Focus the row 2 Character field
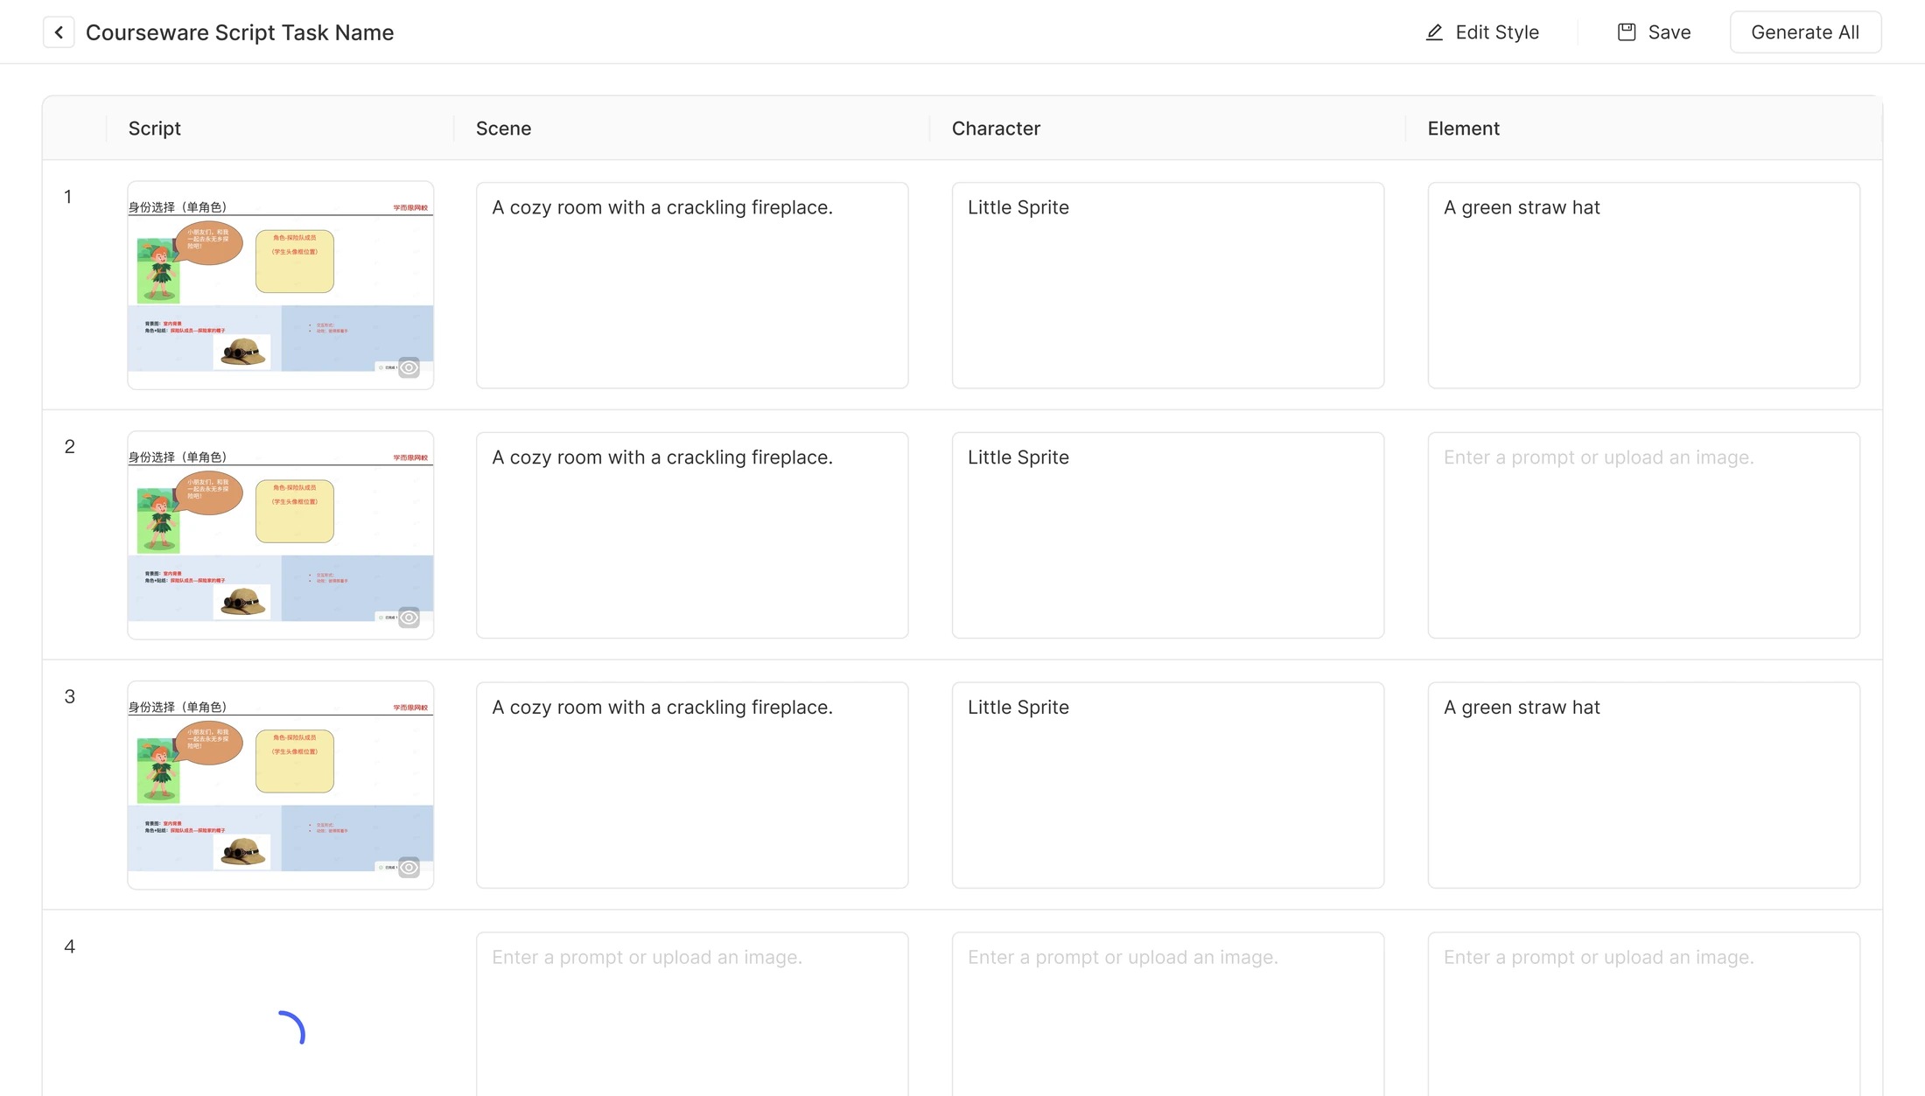Image resolution: width=1925 pixels, height=1096 pixels. [1168, 535]
